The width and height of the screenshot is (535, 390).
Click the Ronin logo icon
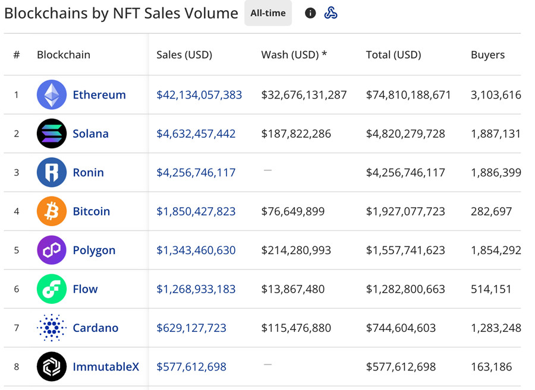point(52,173)
